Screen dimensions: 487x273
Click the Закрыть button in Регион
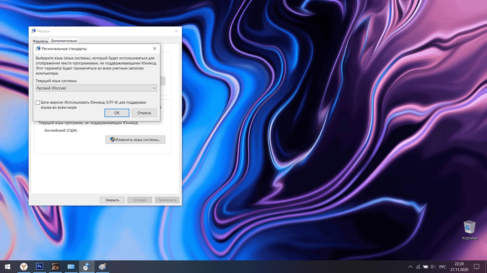(112, 200)
